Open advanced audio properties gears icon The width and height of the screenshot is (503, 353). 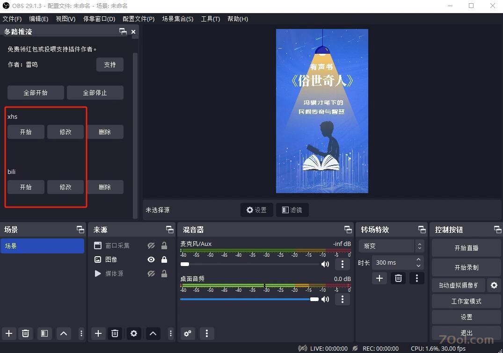point(188,333)
